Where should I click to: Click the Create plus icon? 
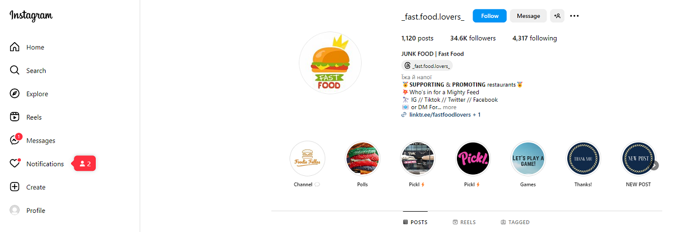[15, 187]
